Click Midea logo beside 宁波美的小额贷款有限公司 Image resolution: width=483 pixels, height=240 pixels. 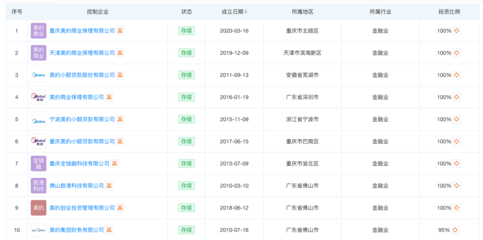coord(38,119)
